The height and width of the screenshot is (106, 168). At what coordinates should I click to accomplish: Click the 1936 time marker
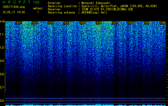click(99, 23)
